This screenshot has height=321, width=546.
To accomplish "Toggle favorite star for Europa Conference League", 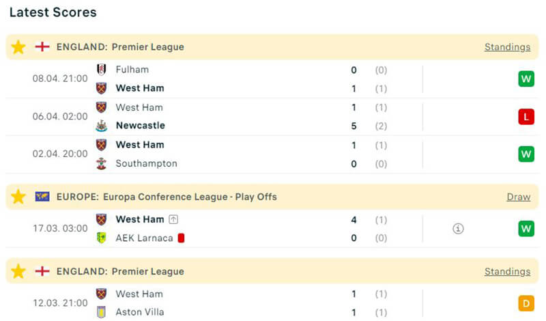I will 18,197.
